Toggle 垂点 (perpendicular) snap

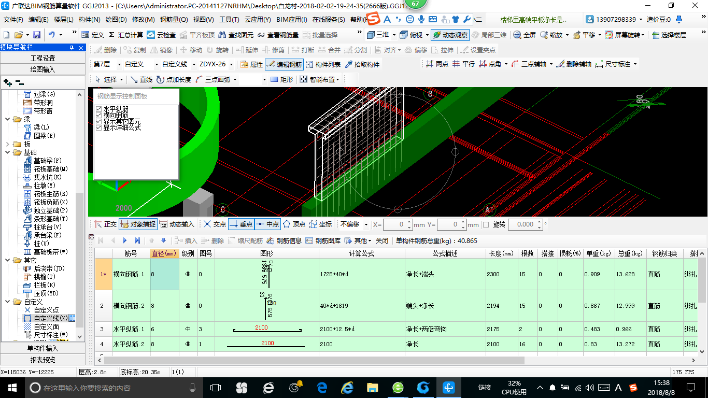point(240,224)
